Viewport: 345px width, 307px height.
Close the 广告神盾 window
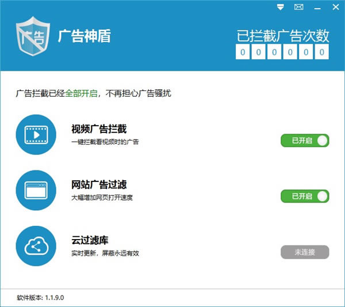(x=336, y=7)
